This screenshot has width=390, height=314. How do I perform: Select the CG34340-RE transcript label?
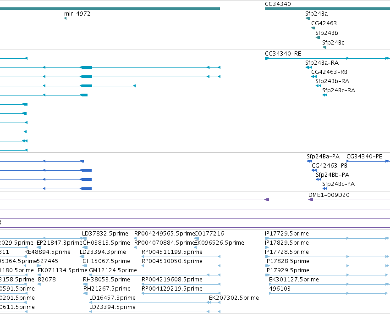[x=283, y=54]
